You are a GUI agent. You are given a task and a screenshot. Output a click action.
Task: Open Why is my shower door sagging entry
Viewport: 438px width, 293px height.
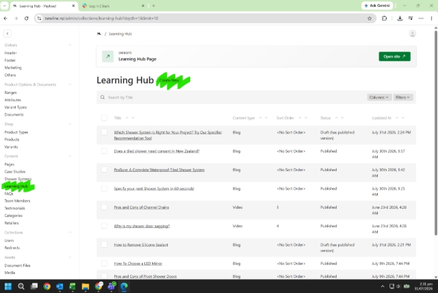[x=142, y=226]
